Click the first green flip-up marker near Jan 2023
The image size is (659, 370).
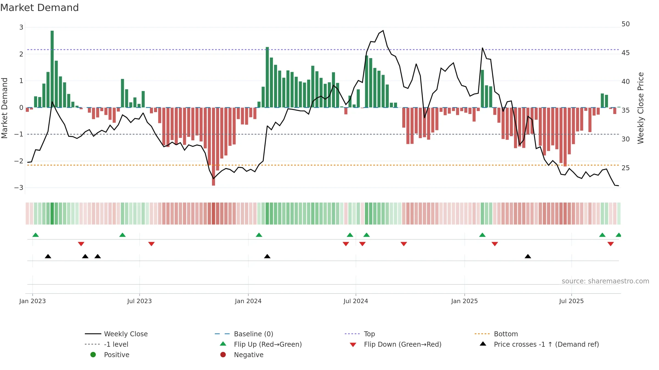(36, 235)
